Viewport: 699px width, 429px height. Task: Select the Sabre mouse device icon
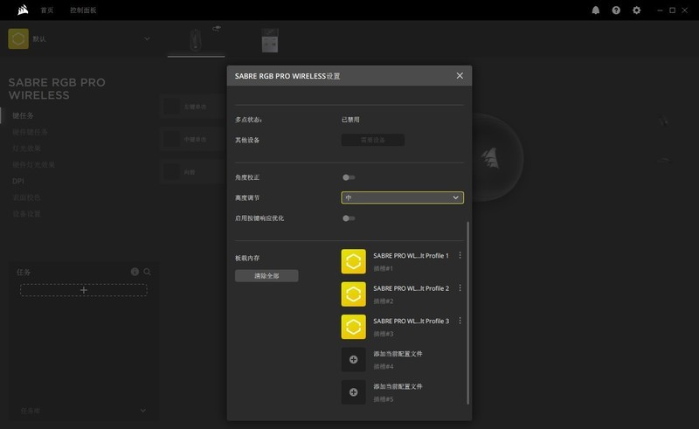click(195, 40)
